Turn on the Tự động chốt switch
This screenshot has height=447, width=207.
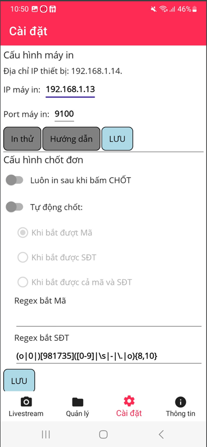(x=14, y=207)
